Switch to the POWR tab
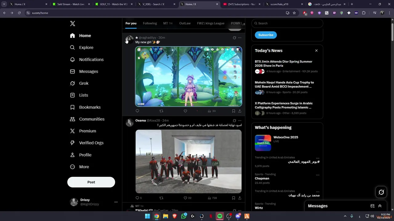394x221 pixels. coord(238,23)
